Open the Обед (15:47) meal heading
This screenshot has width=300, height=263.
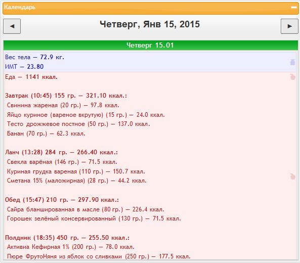click(62, 200)
